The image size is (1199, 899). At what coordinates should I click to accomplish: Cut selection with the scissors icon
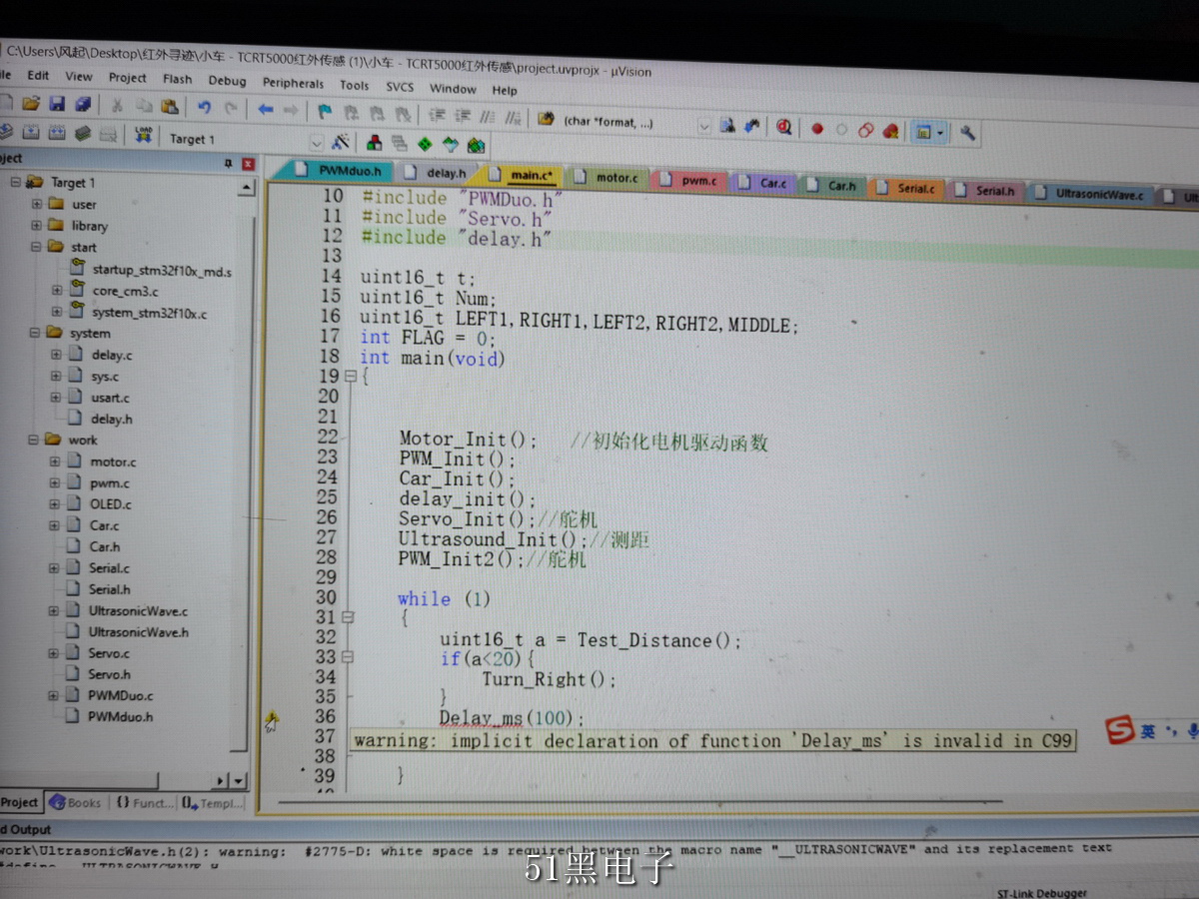point(117,106)
